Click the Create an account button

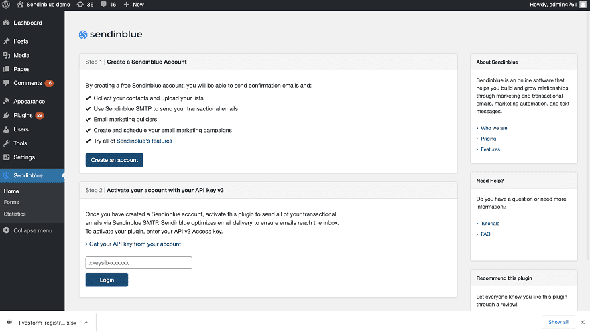pyautogui.click(x=115, y=160)
